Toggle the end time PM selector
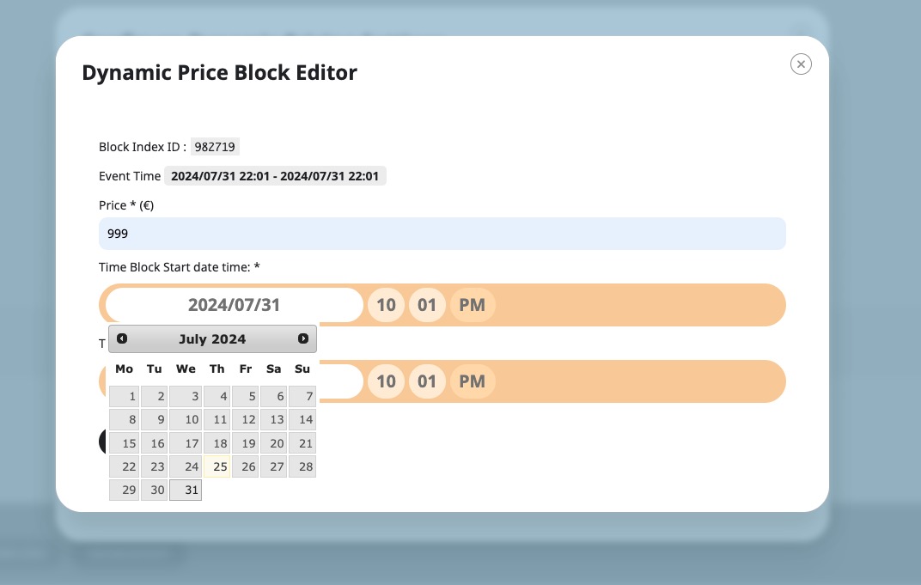The height and width of the screenshot is (585, 921). (x=473, y=381)
